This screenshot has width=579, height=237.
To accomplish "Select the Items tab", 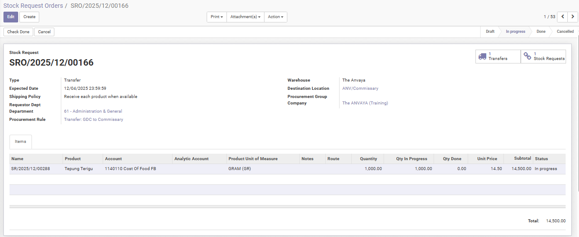I will [x=20, y=142].
